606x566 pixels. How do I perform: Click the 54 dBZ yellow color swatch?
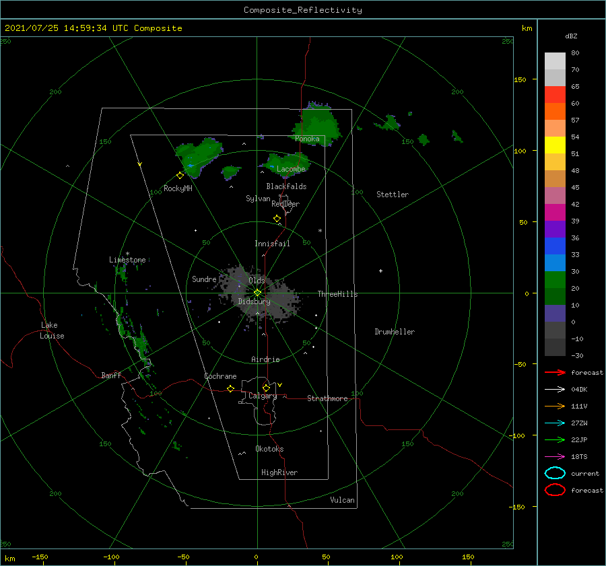click(555, 145)
